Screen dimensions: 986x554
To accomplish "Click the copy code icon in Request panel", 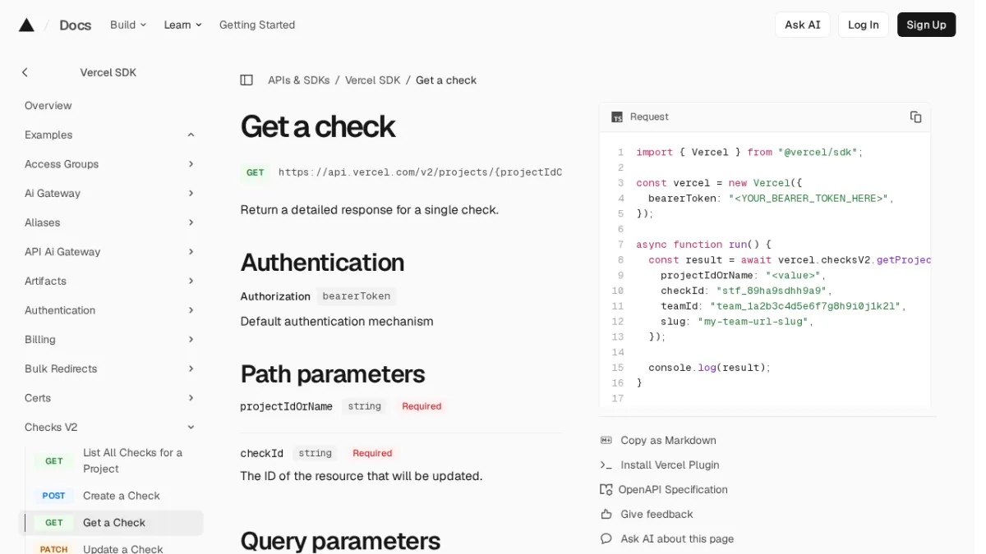I will (915, 117).
